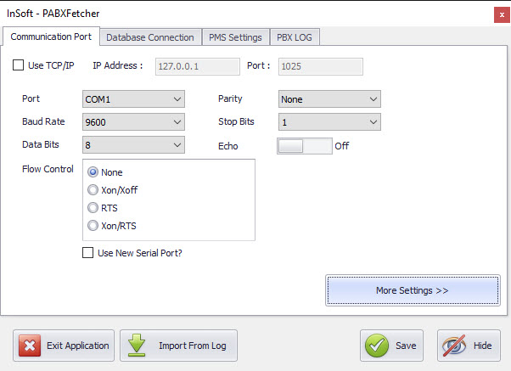Select Xon/Xoff flow control
The width and height of the screenshot is (511, 371).
pyautogui.click(x=93, y=190)
